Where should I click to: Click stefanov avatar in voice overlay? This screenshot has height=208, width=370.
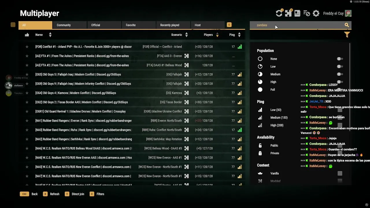(9, 86)
